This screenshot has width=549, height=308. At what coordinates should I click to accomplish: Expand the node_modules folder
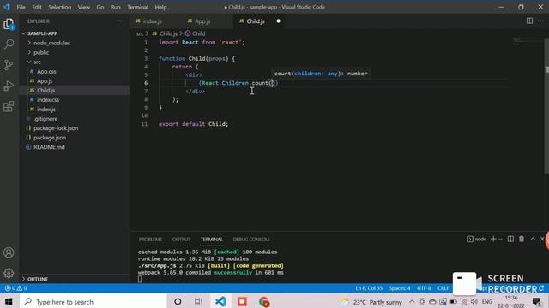[51, 43]
